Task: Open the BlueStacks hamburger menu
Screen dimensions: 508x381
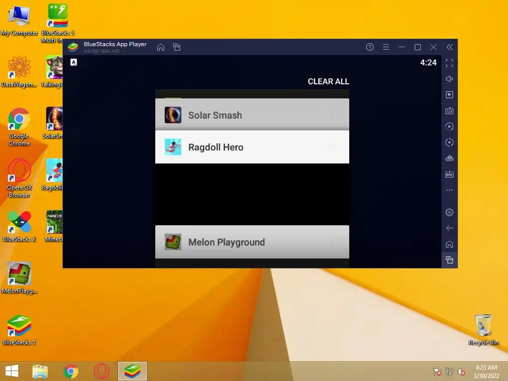Action: [386, 47]
